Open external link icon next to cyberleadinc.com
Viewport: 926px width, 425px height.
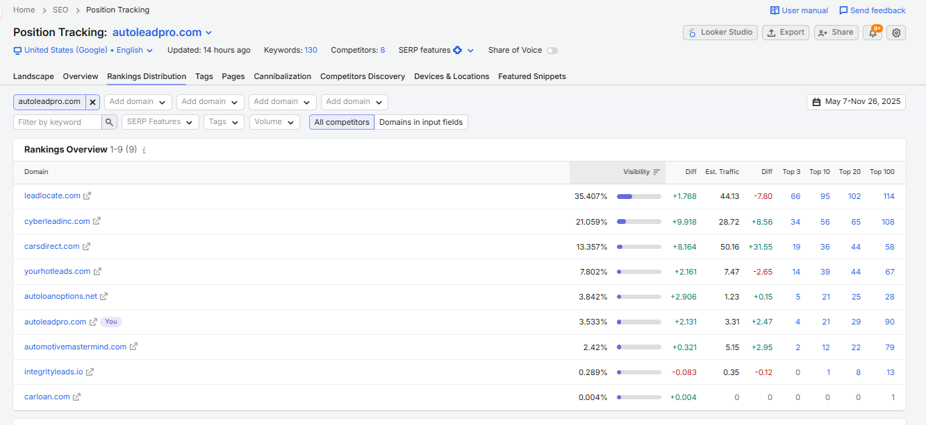[97, 221]
